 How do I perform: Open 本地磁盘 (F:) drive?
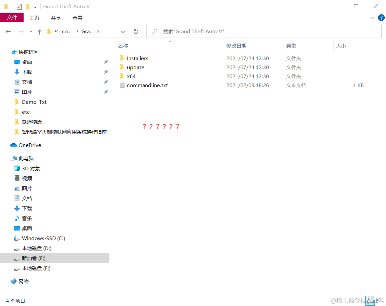coord(36,268)
